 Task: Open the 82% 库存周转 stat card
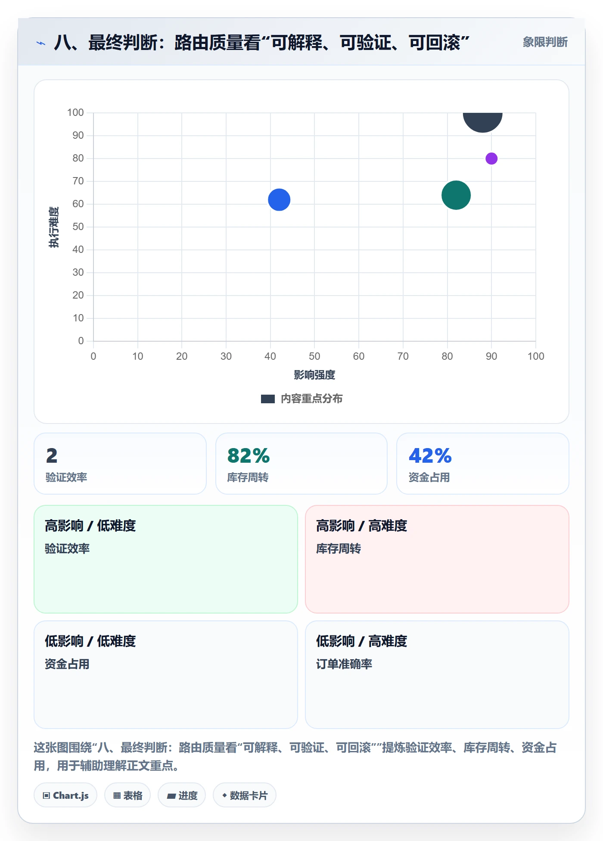(301, 464)
